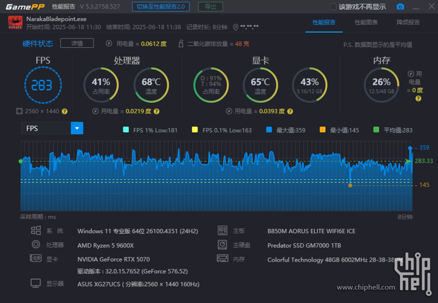438x303 pixels.
Task: Click the 导出 export button
Action: click(210, 7)
